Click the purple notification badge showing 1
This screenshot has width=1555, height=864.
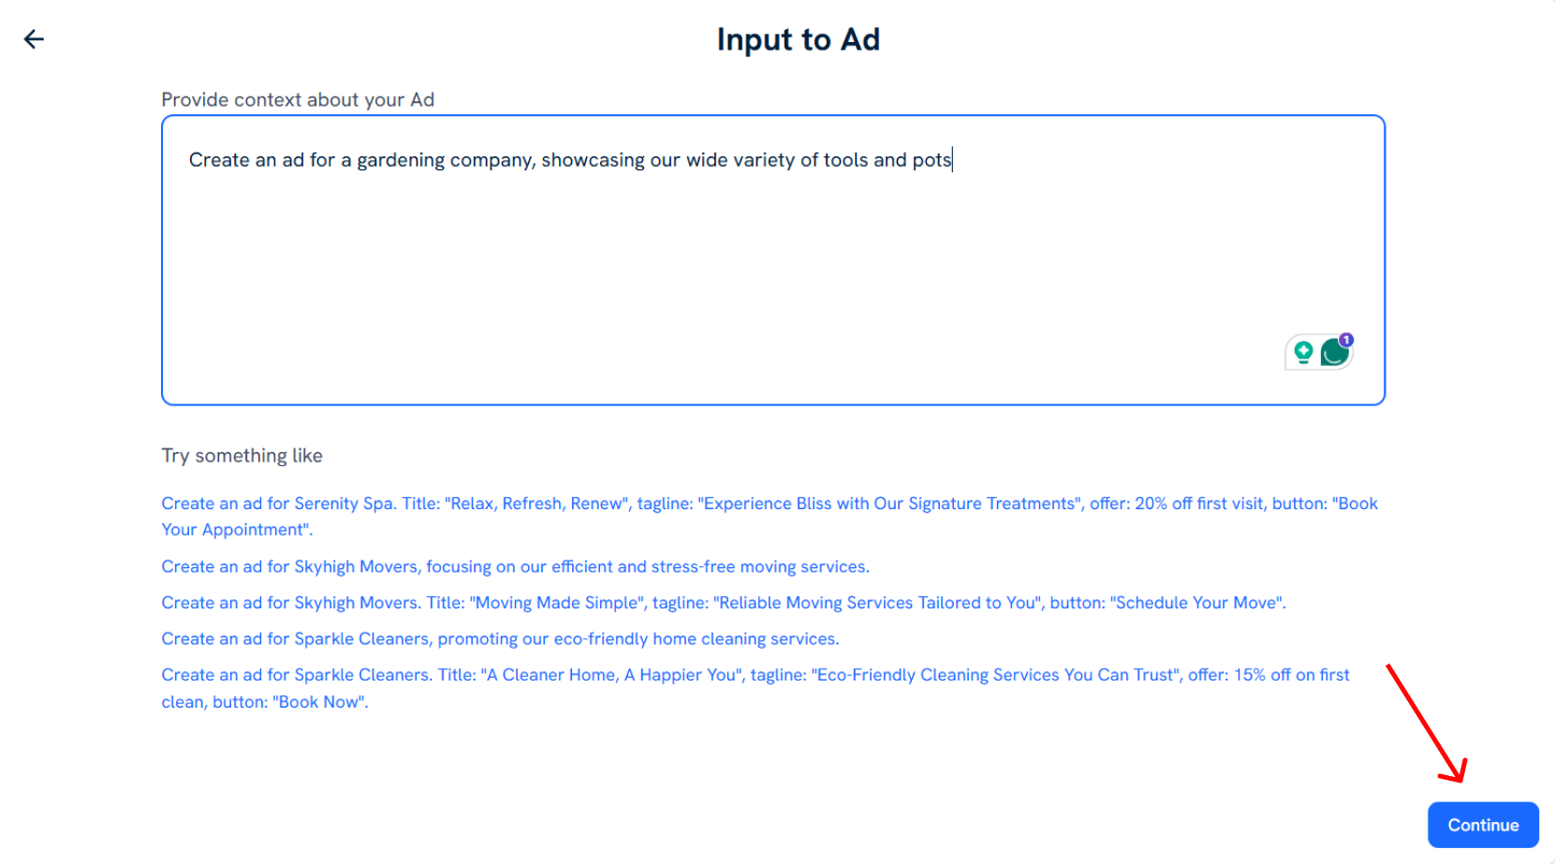pos(1345,339)
